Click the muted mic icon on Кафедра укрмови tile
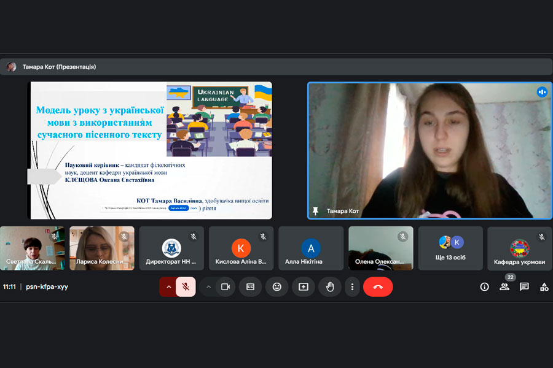The height and width of the screenshot is (368, 553). (x=542, y=237)
